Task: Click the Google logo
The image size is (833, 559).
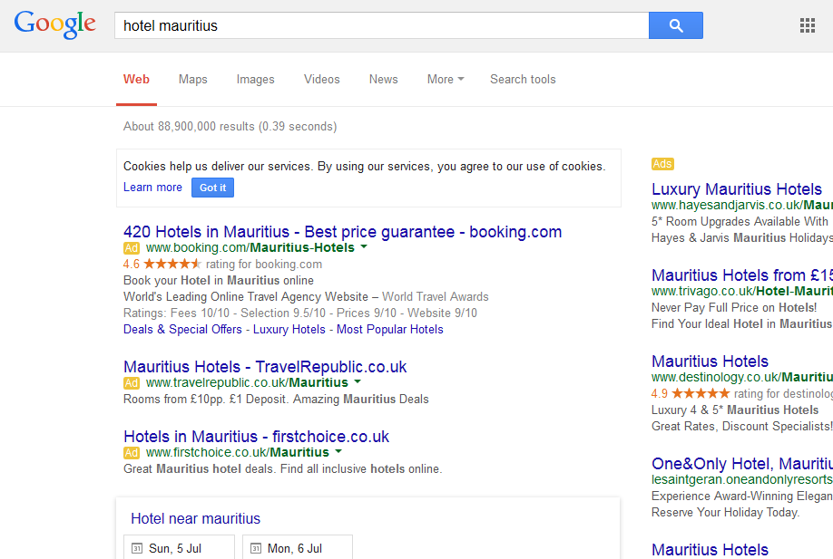Action: [54, 25]
